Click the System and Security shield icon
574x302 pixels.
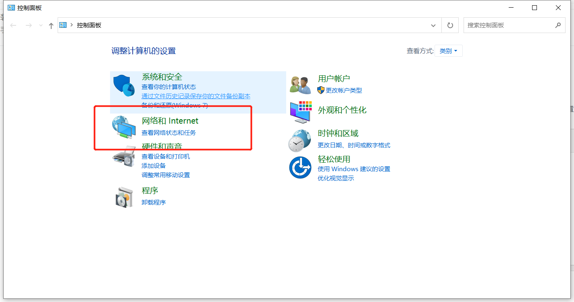[x=124, y=85]
